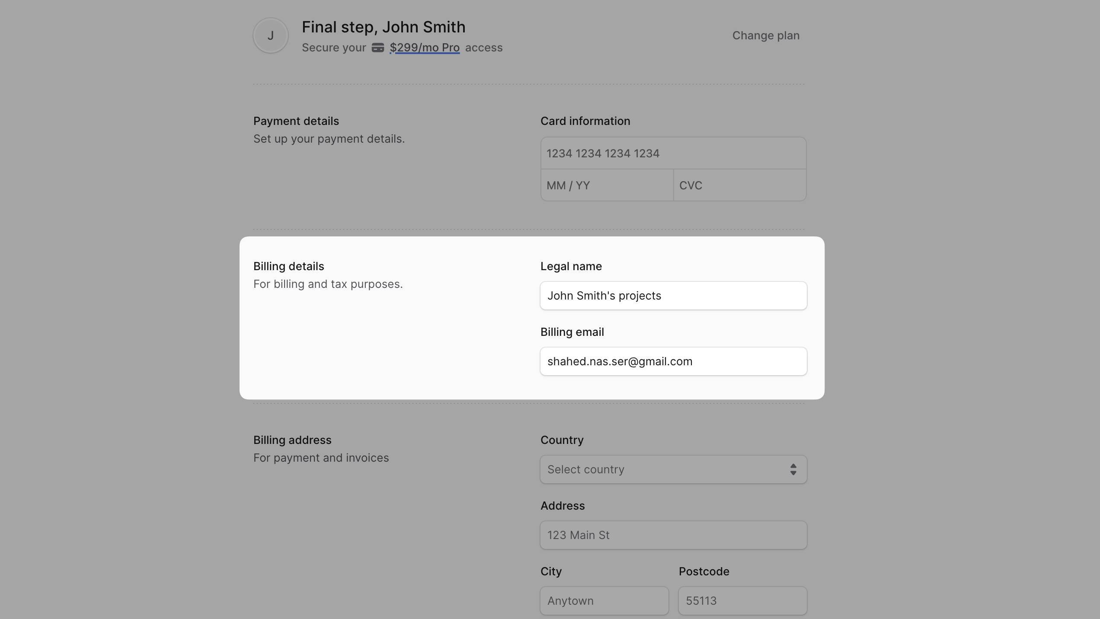The width and height of the screenshot is (1100, 619).
Task: Select the 123 Main St address field
Action: tap(673, 535)
